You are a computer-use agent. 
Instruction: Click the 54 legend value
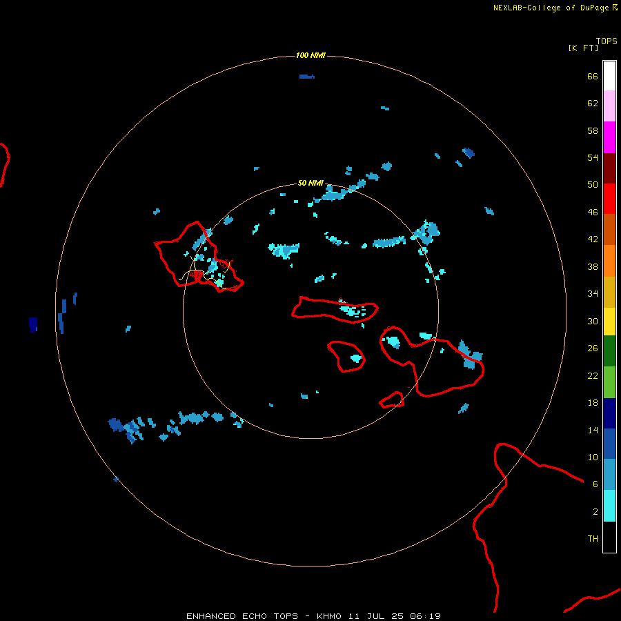point(593,157)
